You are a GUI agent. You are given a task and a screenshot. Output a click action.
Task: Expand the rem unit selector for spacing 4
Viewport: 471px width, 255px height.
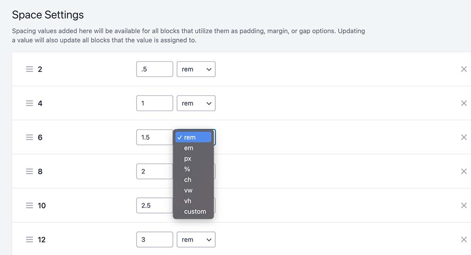196,103
